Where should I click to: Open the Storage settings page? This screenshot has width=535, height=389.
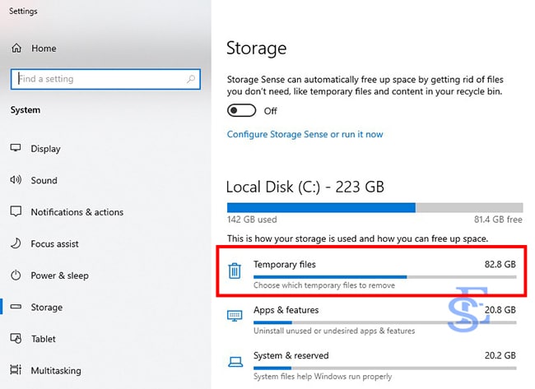pos(46,307)
